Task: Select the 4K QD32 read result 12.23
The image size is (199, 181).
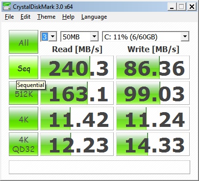Action: [77, 144]
